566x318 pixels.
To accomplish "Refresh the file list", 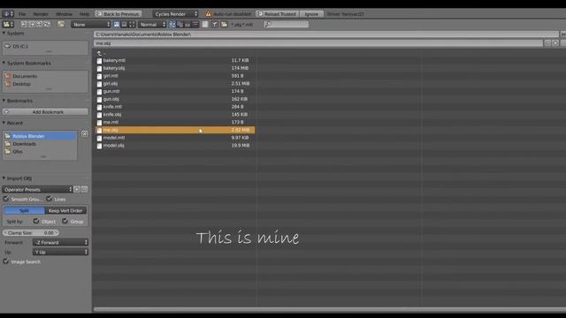I will (47, 24).
